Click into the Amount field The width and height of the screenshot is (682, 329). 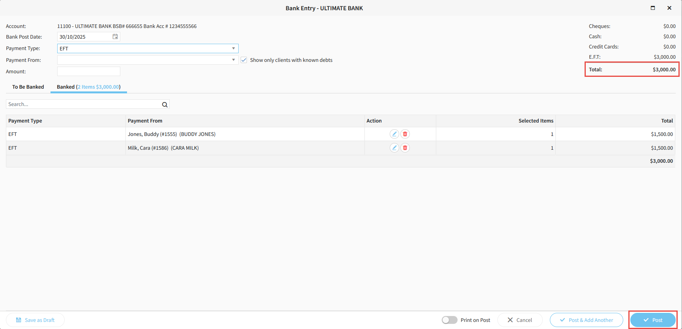[89, 71]
